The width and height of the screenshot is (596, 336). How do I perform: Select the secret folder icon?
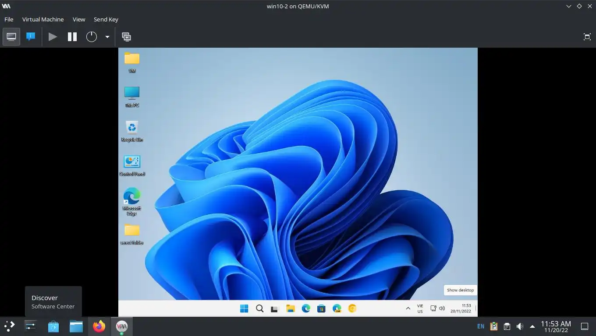click(x=132, y=234)
